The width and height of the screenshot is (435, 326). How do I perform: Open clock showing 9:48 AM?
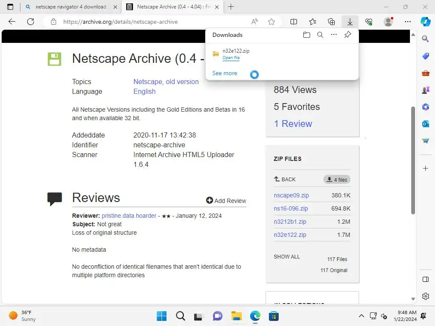tap(405, 316)
